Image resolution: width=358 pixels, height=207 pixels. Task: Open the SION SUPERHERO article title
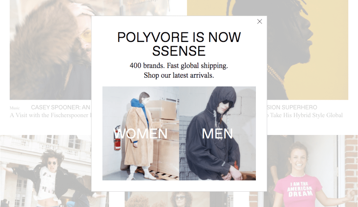point(292,107)
